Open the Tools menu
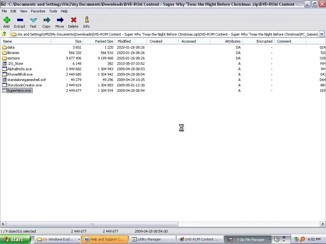 [x=53, y=11]
